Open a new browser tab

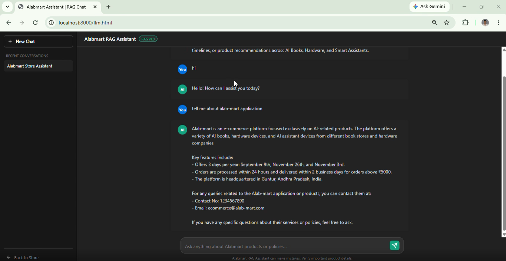point(109,7)
